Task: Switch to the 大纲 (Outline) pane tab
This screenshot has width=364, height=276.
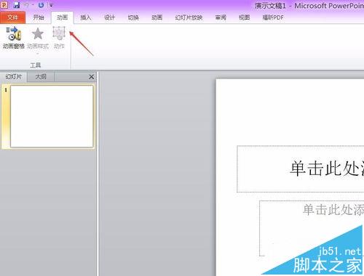Action: [41, 77]
